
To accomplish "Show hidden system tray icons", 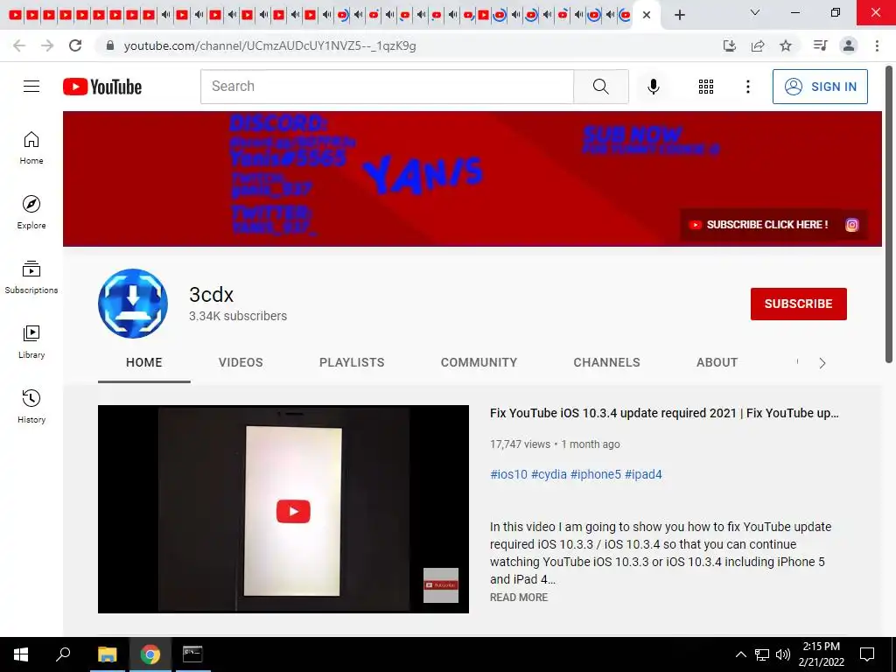I will coord(740,654).
